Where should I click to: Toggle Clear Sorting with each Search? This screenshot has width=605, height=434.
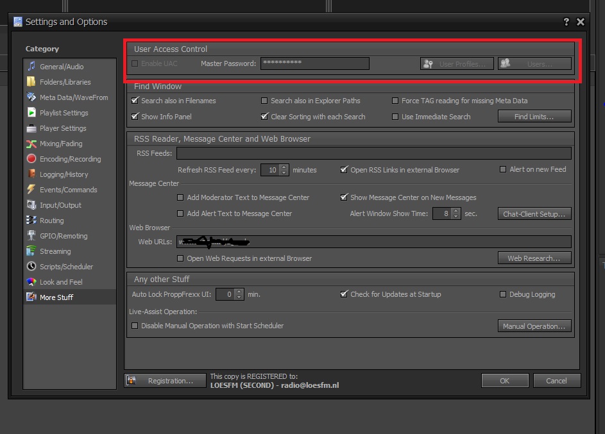(x=264, y=117)
